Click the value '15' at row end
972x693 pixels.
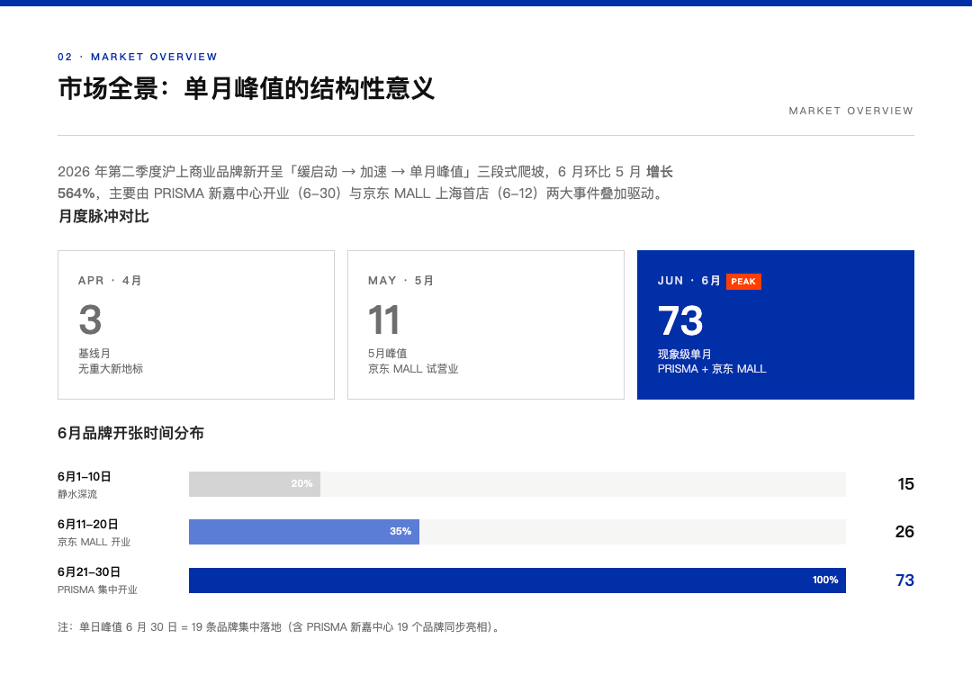click(x=905, y=484)
